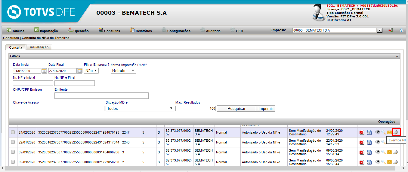
Task: Click eye icon in NF-e 2243 row
Action: tap(378, 142)
